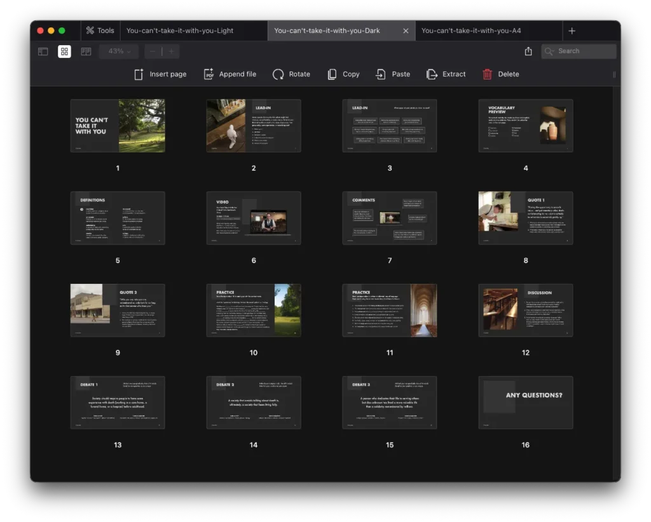Viewport: 651px width, 522px height.
Task: Open the 43% zoom level dropdown
Action: tap(119, 51)
